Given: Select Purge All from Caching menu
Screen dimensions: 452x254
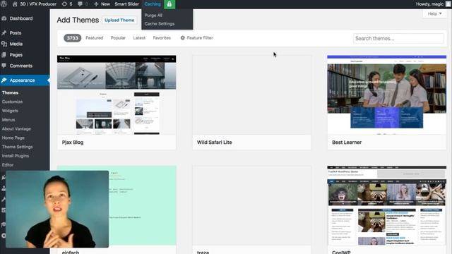Looking at the screenshot, I should [x=153, y=16].
